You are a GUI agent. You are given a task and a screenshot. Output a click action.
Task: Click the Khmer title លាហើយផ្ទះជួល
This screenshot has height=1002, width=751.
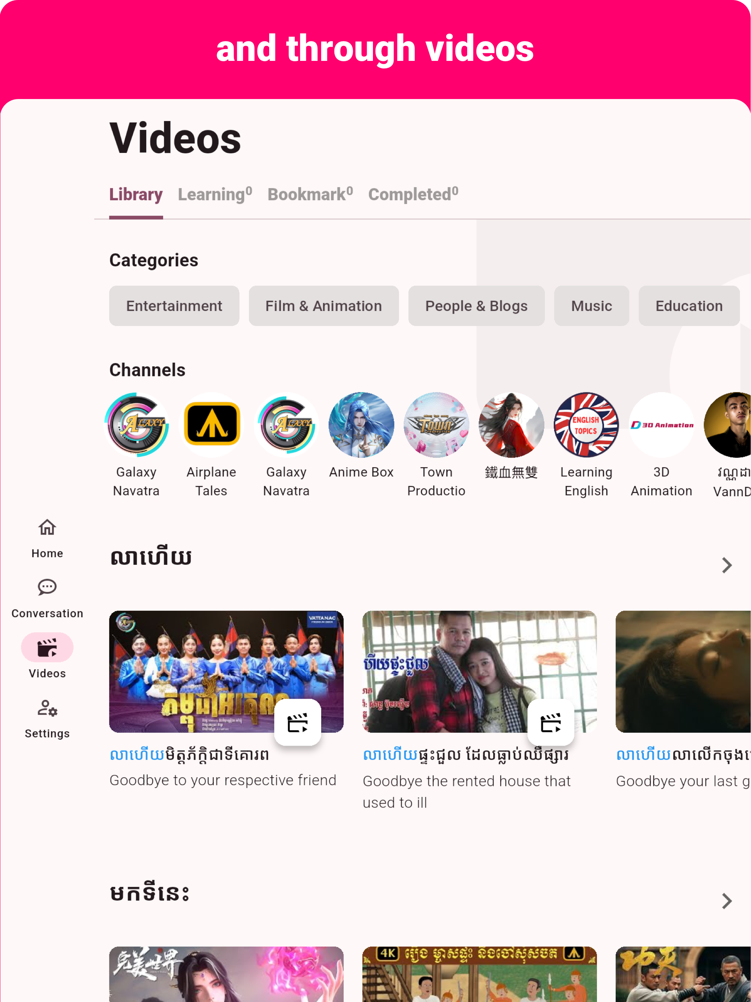coord(466,755)
